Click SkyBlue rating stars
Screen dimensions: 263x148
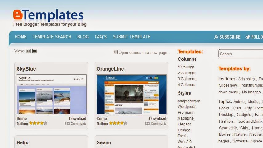[38, 123]
